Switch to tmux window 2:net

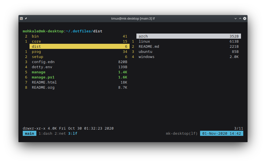coord(60,134)
